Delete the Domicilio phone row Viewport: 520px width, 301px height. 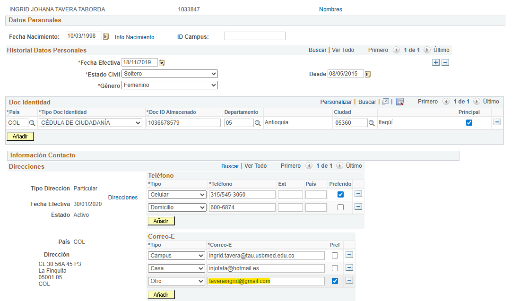click(358, 207)
